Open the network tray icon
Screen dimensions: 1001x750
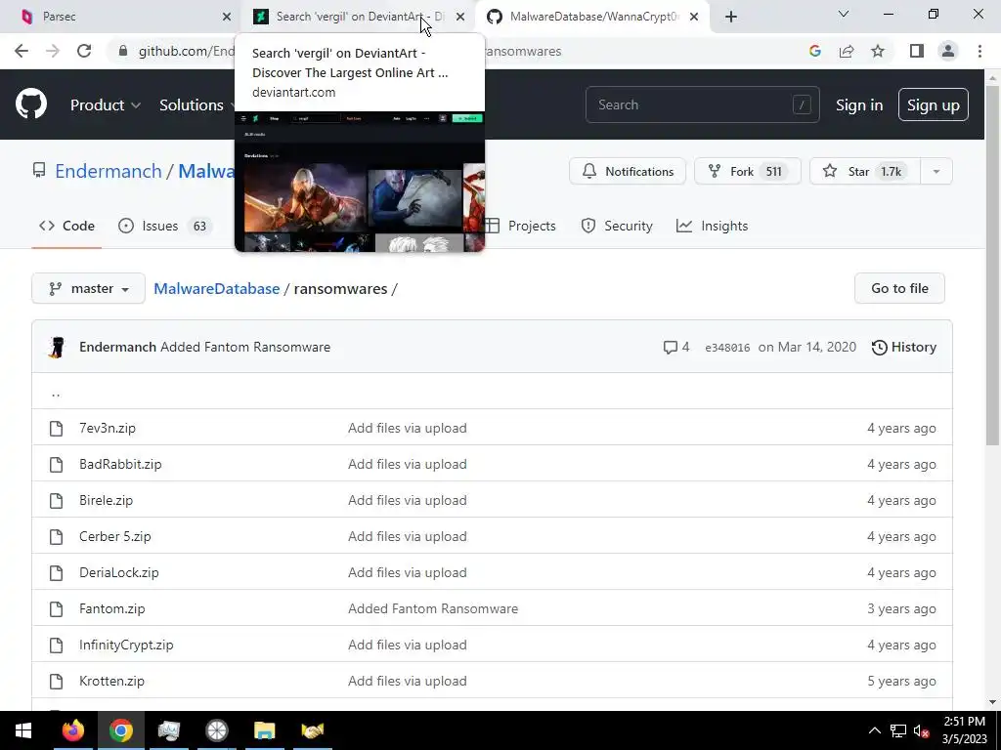tap(898, 730)
